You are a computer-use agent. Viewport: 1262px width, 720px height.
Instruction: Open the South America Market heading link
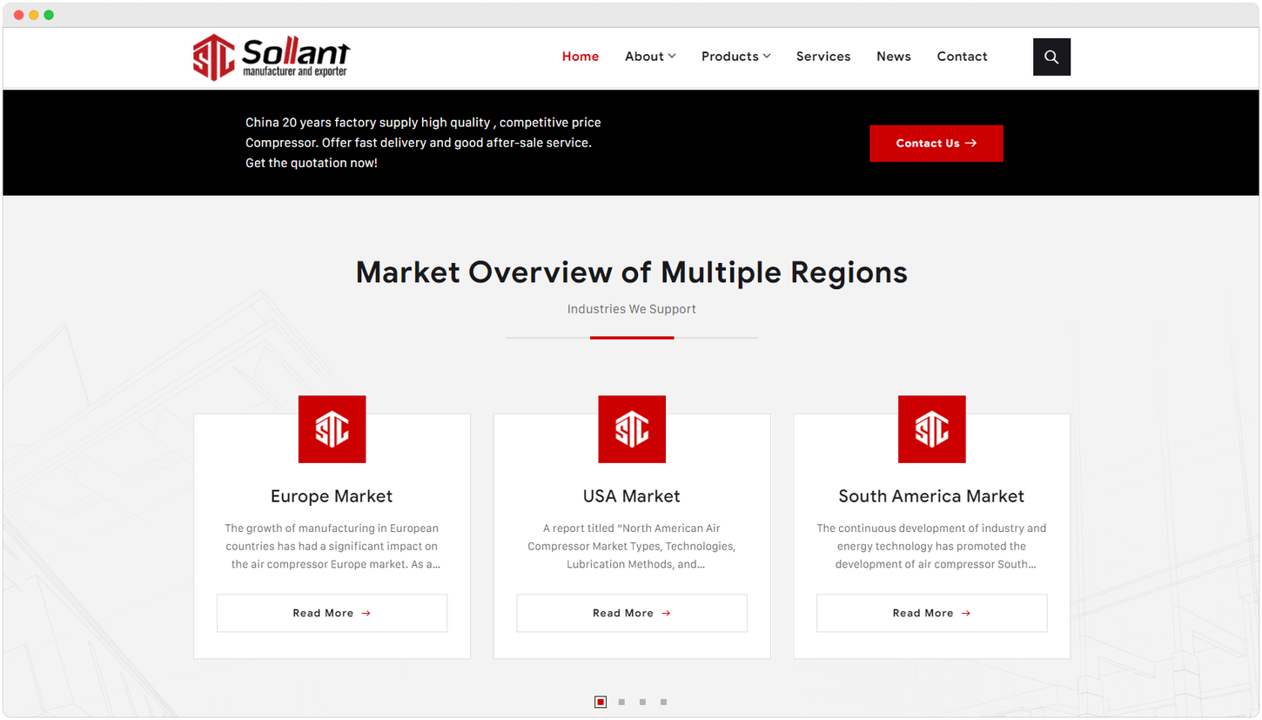pos(931,496)
